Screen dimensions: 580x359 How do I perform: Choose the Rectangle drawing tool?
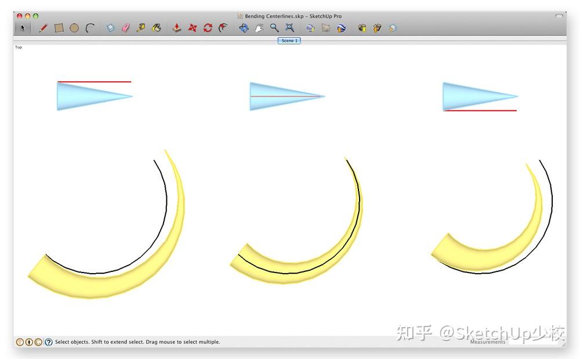pyautogui.click(x=59, y=27)
